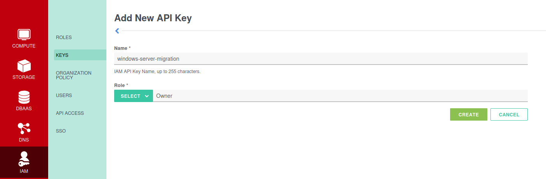The image size is (546, 179).
Task: Click the blue back arrow icon
Action: [x=117, y=31]
